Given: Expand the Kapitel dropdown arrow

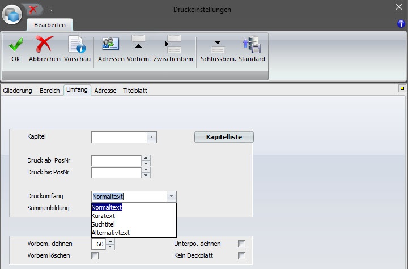Looking at the screenshot, I should pyautogui.click(x=151, y=137).
